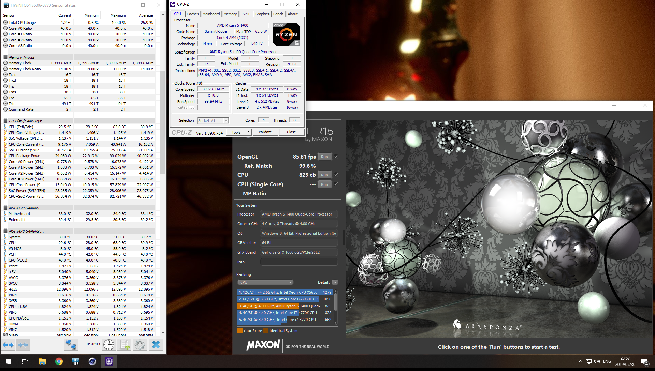Run OpenGL test in Cinebench
Screen dimensions: 655x371
[x=325, y=157]
